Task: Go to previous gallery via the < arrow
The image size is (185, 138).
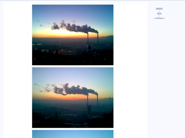Action: pyautogui.click(x=154, y=18)
